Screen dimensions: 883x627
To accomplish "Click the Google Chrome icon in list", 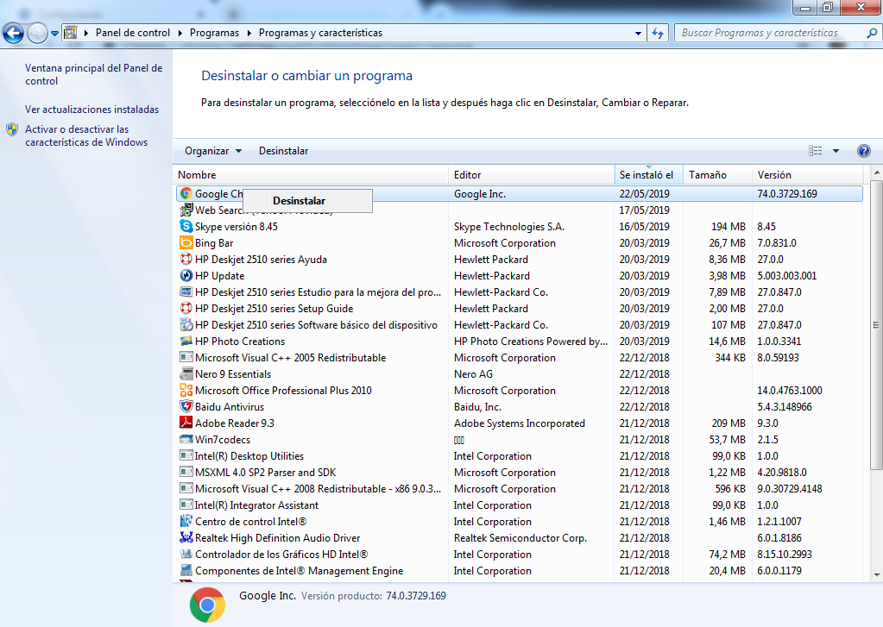I will click(x=186, y=193).
